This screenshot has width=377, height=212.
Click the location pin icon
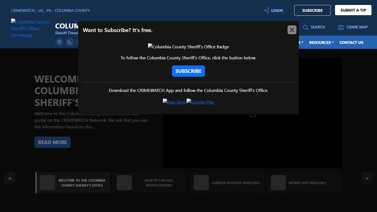point(59,42)
